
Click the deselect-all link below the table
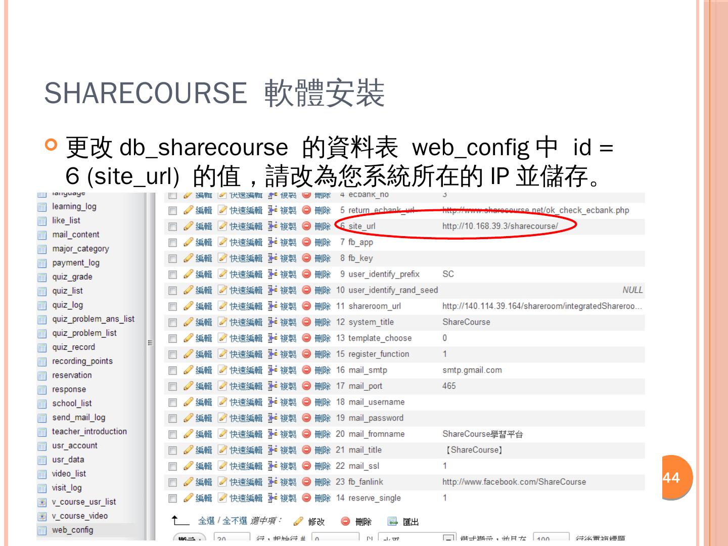pos(235,521)
